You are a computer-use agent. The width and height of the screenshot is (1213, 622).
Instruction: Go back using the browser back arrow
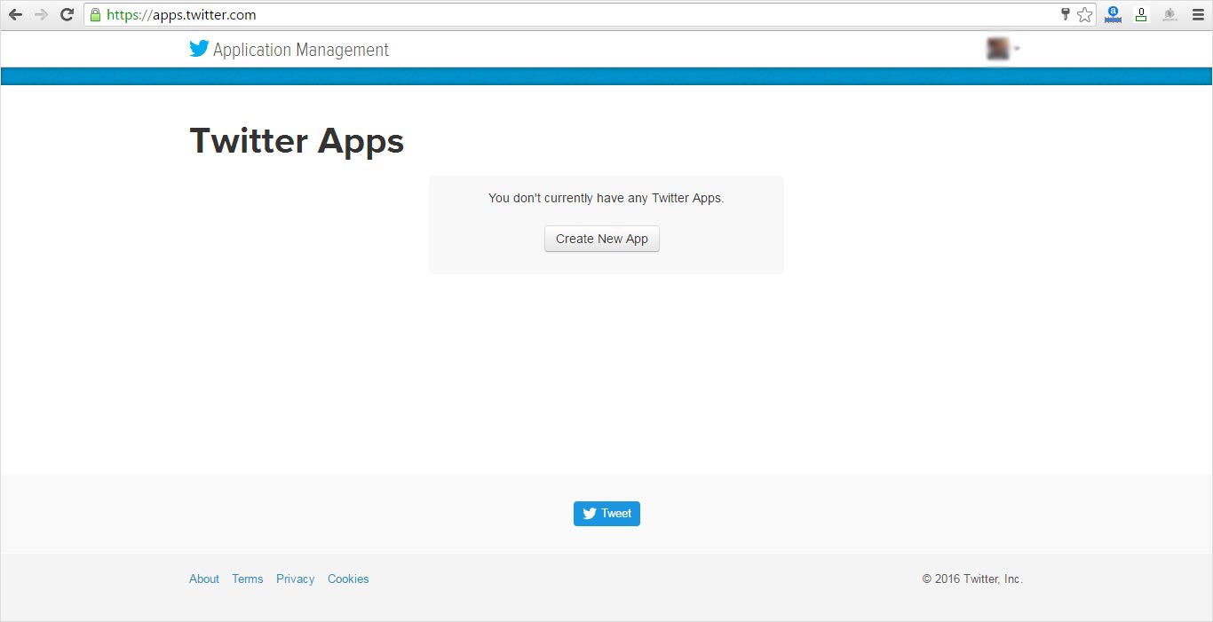point(15,14)
